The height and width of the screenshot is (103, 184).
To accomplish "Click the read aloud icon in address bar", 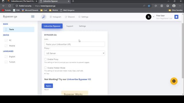I will [x=144, y=6].
